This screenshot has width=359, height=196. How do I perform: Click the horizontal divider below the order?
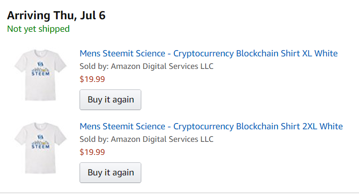pos(179,193)
